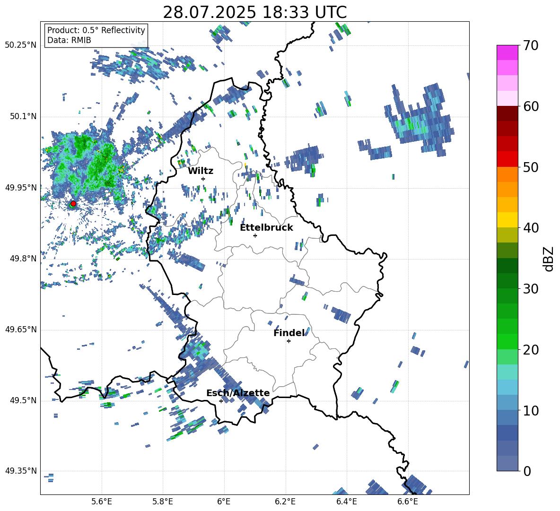560x511 pixels.
Task: Click the red radar site marker dot
Action: (x=73, y=203)
